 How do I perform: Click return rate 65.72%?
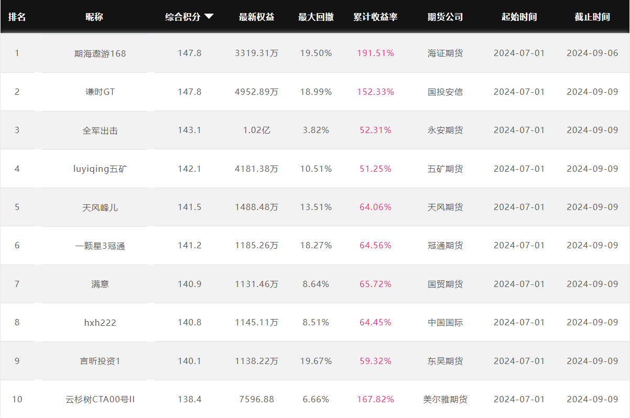[x=375, y=284]
